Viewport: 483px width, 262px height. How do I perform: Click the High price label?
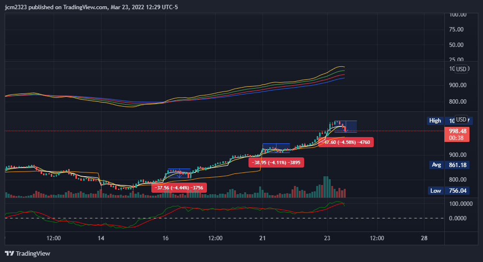pos(435,121)
